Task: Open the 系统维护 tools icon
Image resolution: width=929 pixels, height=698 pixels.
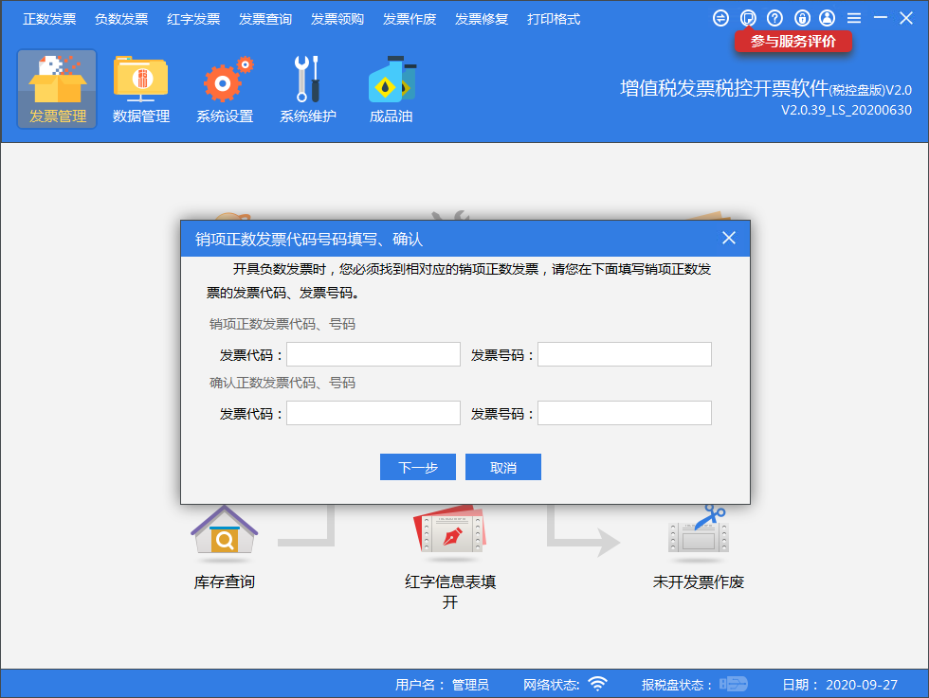Action: (x=307, y=89)
